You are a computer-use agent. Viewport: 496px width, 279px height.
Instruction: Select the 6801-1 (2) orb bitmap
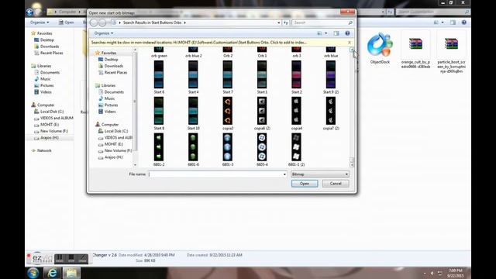click(296, 147)
